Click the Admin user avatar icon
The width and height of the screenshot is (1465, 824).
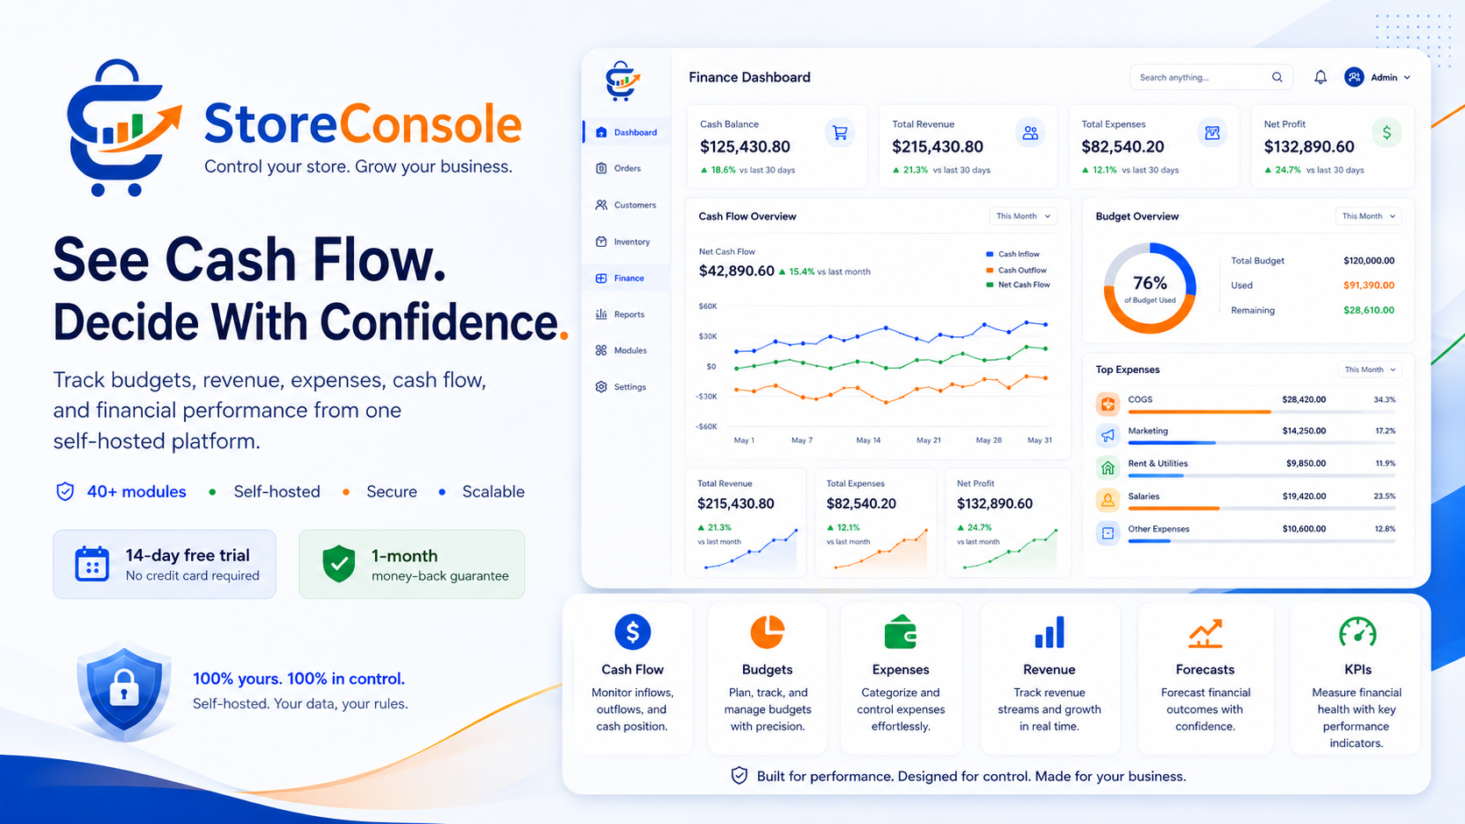1354,77
